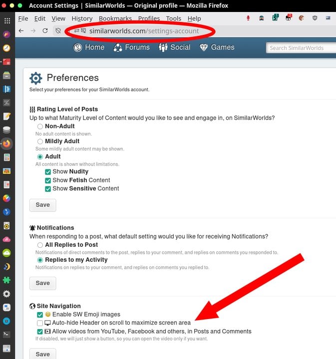The image size is (336, 359).
Task: Open the Social people icon
Action: click(x=163, y=48)
